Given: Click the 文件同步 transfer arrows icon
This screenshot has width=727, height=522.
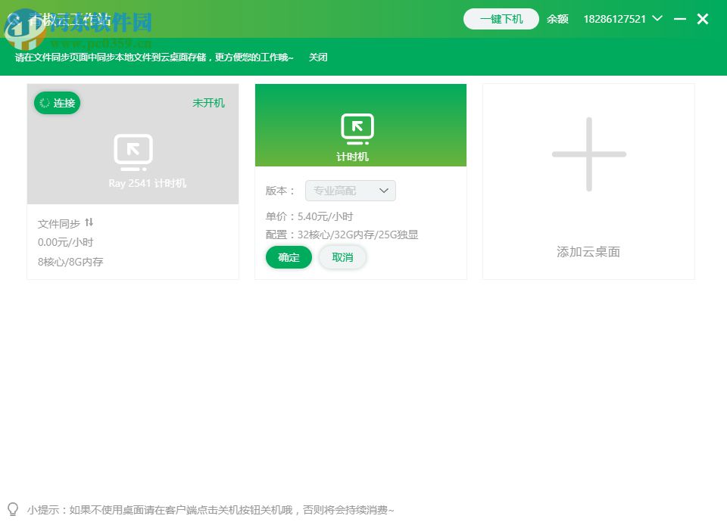Looking at the screenshot, I should point(89,222).
